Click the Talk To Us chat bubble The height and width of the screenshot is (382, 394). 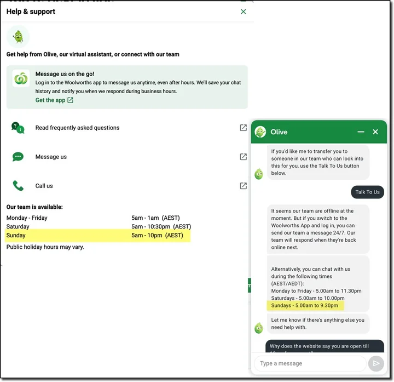click(367, 192)
